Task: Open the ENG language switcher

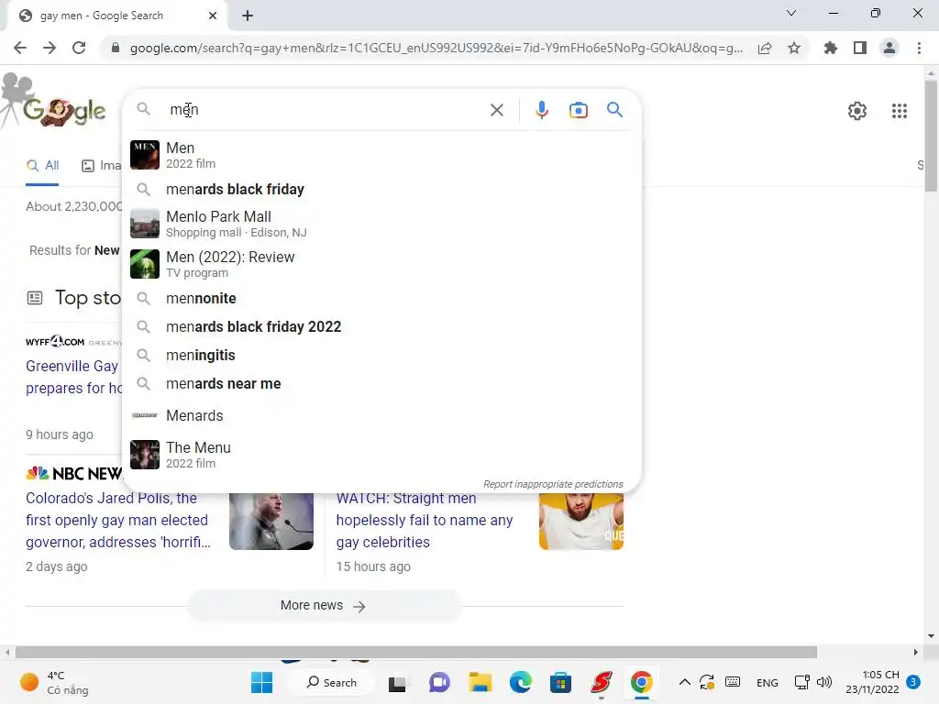Action: coord(768,682)
